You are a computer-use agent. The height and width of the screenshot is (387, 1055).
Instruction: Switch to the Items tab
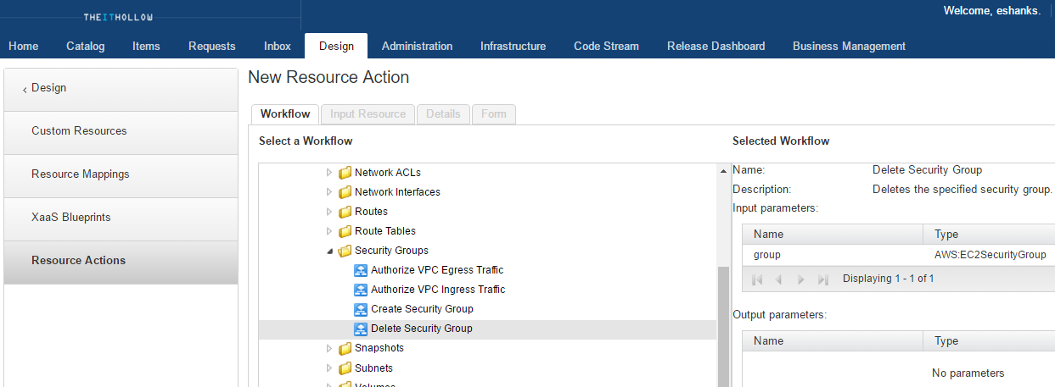[146, 47]
